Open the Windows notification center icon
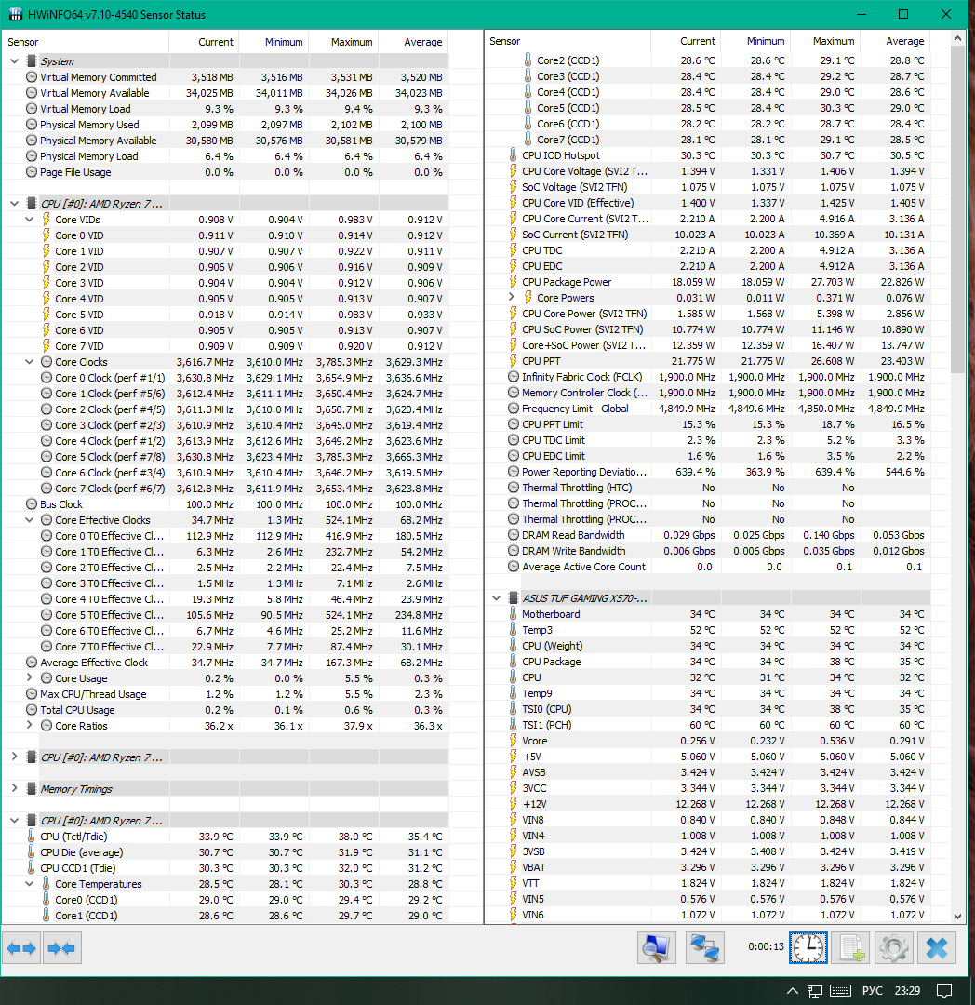 click(944, 990)
